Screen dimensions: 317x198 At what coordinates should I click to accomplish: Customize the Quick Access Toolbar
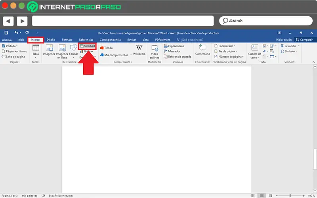(x=38, y=33)
